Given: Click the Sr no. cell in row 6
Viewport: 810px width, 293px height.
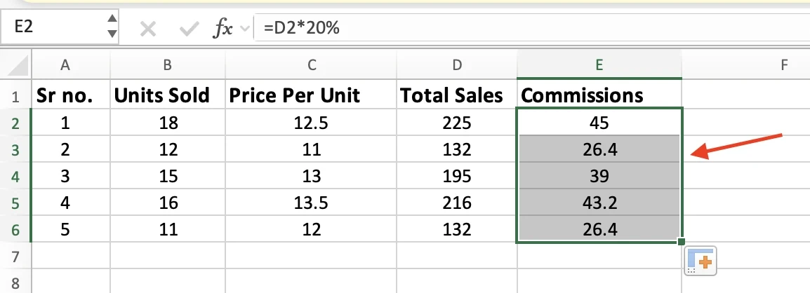Looking at the screenshot, I should 71,229.
